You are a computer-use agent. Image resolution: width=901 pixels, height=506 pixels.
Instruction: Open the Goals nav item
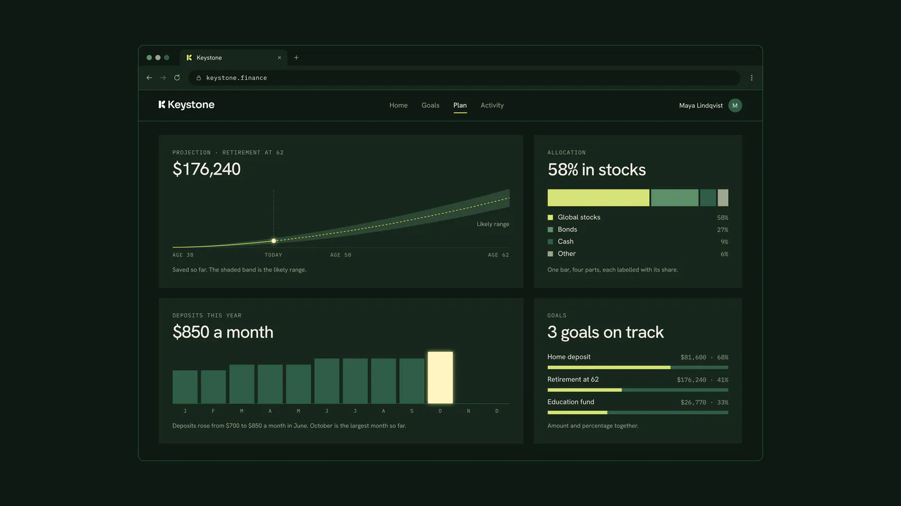click(430, 105)
